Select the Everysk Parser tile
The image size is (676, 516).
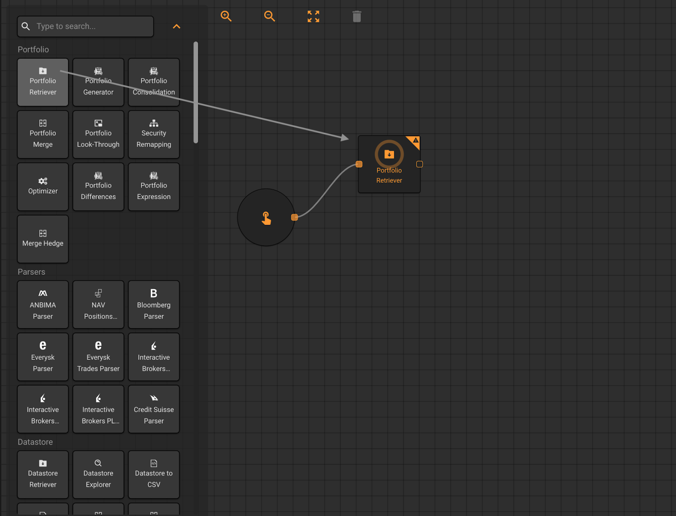tap(43, 357)
